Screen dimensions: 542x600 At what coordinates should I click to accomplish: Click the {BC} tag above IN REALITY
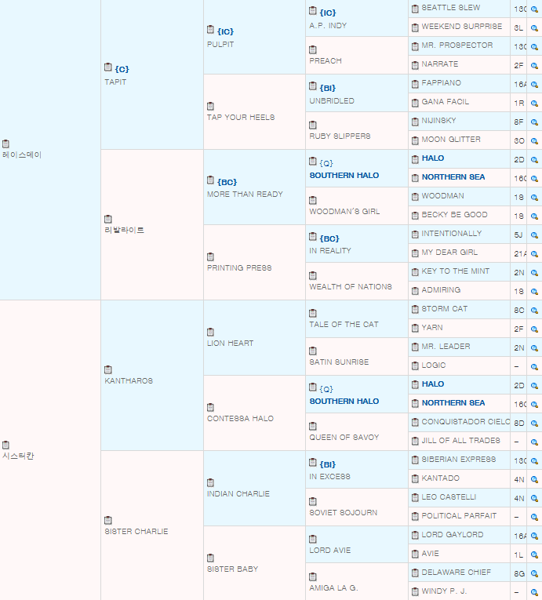click(329, 238)
